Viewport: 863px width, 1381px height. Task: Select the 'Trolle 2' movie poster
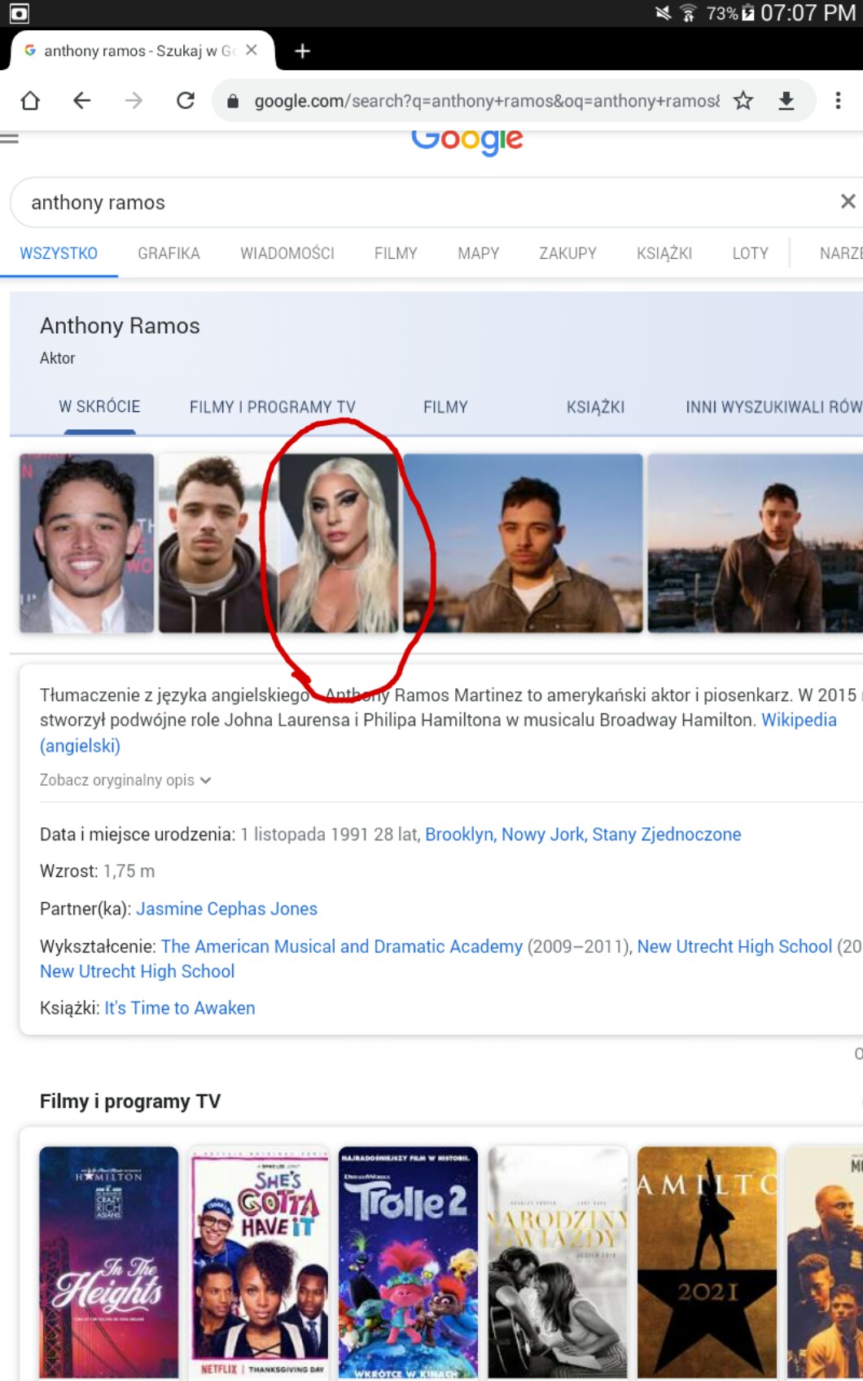click(x=408, y=1261)
